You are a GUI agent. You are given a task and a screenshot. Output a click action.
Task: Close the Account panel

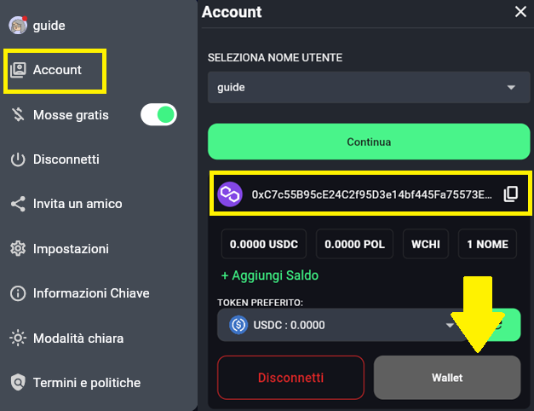coord(520,12)
